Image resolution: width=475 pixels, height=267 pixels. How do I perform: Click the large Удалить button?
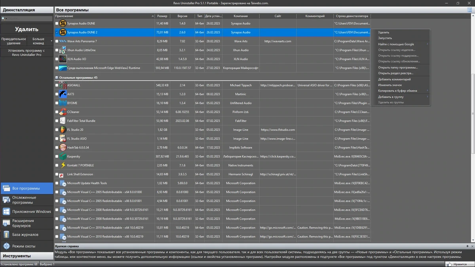click(27, 29)
